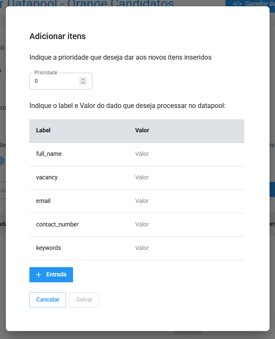
Task: Click the Label column header
Action: tap(43, 131)
